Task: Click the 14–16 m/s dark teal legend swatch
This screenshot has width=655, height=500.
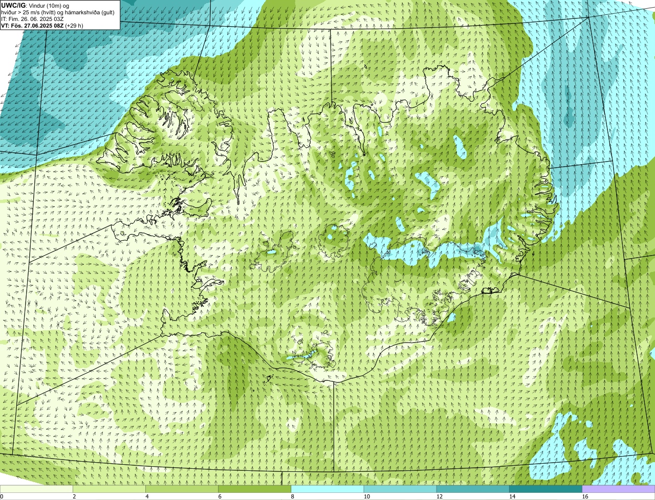Action: (545, 489)
